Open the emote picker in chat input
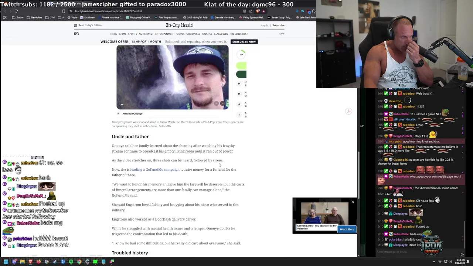Viewport: 473px width, 266px height. pyautogui.click(x=462, y=255)
